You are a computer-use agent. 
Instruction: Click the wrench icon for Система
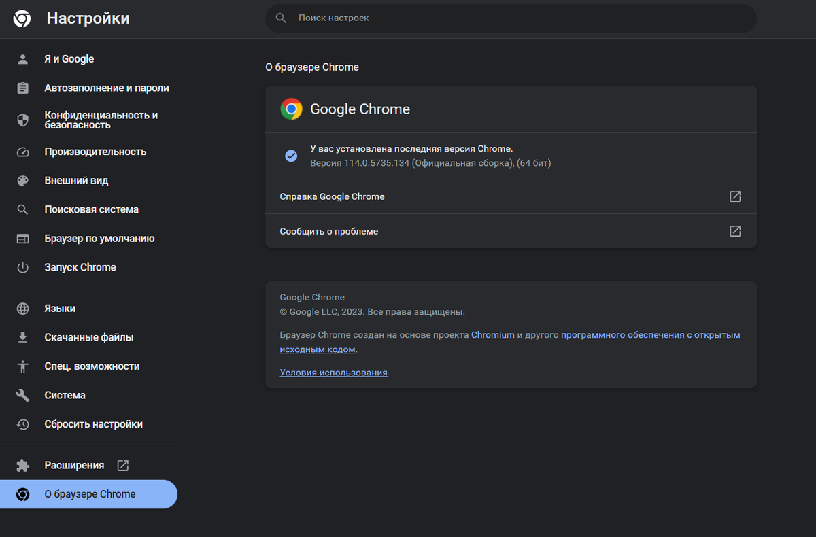(x=23, y=396)
